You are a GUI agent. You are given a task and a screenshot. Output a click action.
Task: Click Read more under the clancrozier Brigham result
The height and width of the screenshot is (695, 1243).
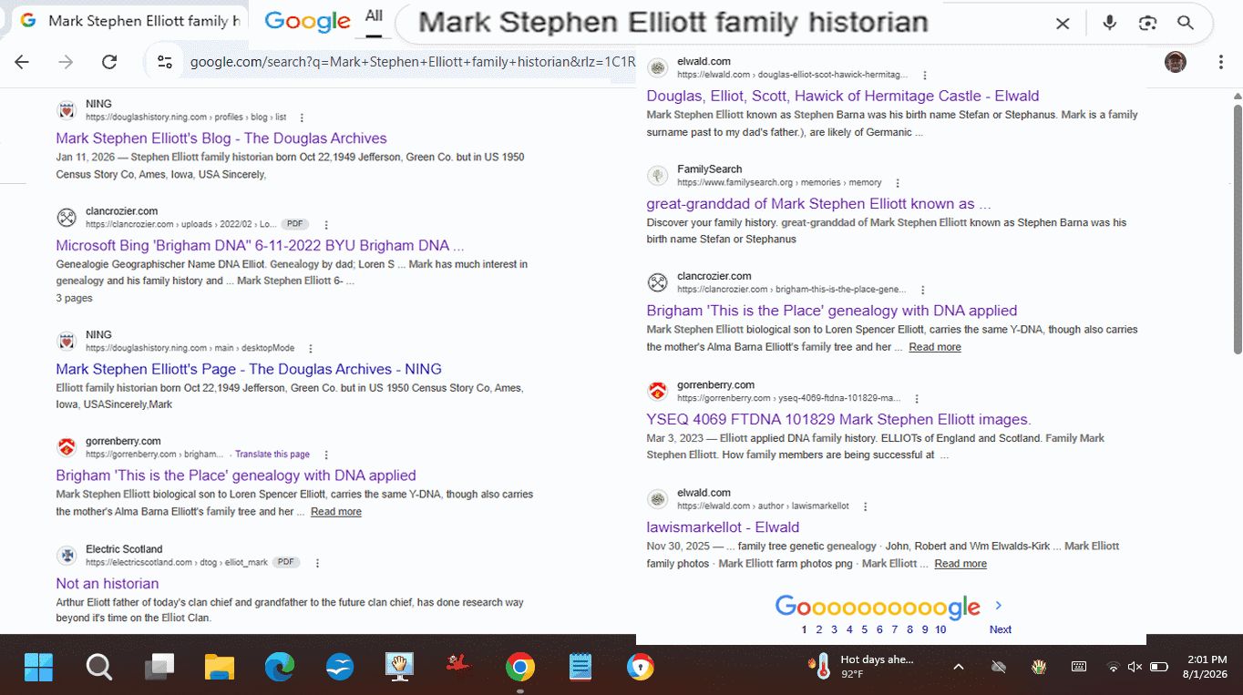tap(935, 347)
